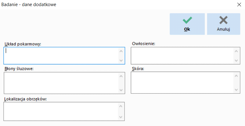Click down arrow in Układ pokarmowy scrollbar

point(121,60)
